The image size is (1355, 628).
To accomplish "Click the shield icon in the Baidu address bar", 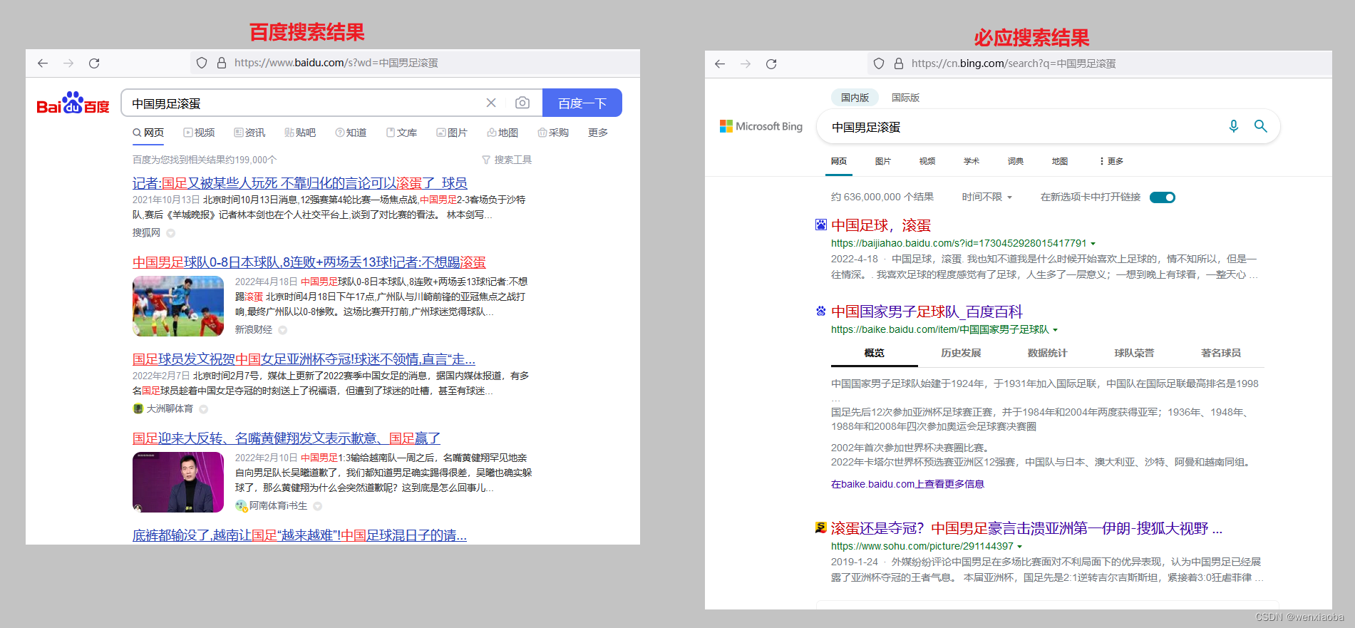I will 202,63.
